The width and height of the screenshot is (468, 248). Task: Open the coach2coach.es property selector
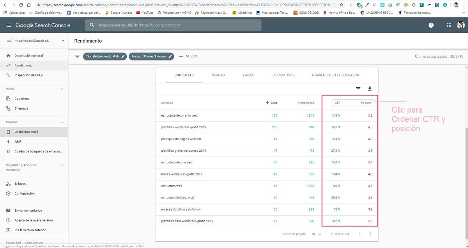[35, 41]
